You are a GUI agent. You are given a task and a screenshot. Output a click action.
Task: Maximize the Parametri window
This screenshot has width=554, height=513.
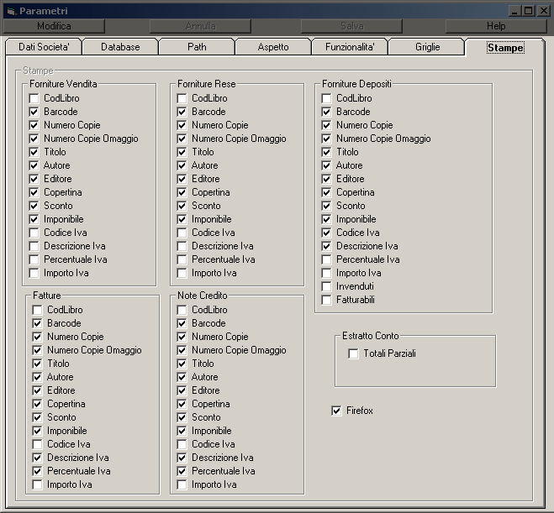pos(528,11)
